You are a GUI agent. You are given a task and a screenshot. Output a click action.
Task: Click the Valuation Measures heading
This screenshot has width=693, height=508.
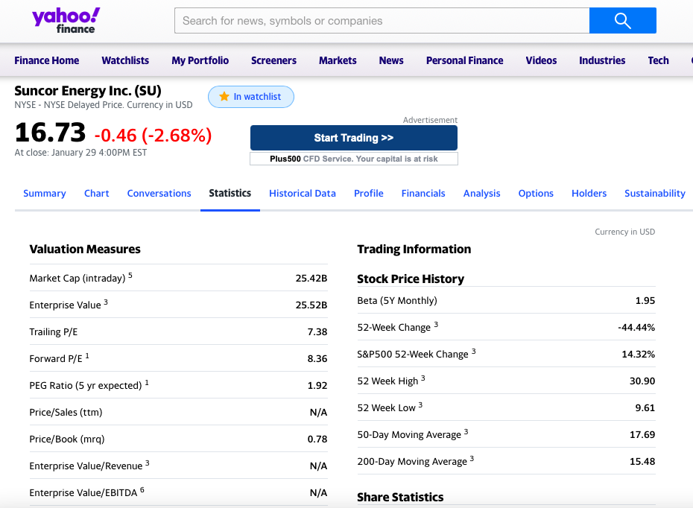coord(85,249)
